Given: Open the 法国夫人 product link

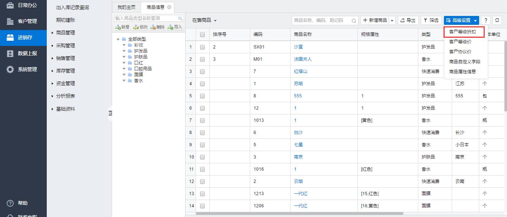Looking at the screenshot, I should tap(302, 59).
